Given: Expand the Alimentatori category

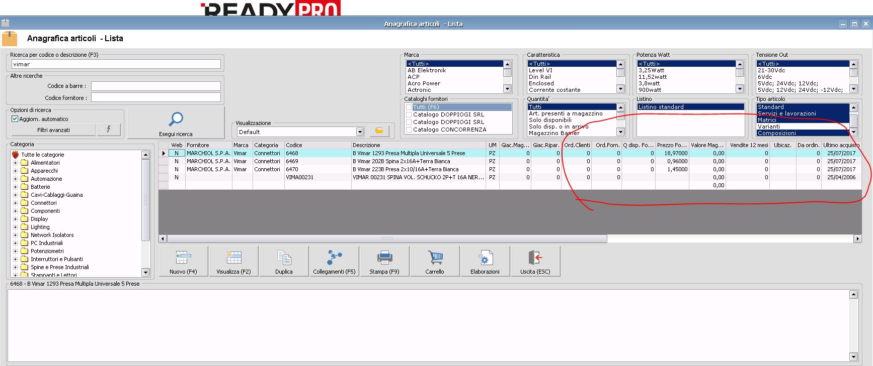Looking at the screenshot, I should [15, 163].
